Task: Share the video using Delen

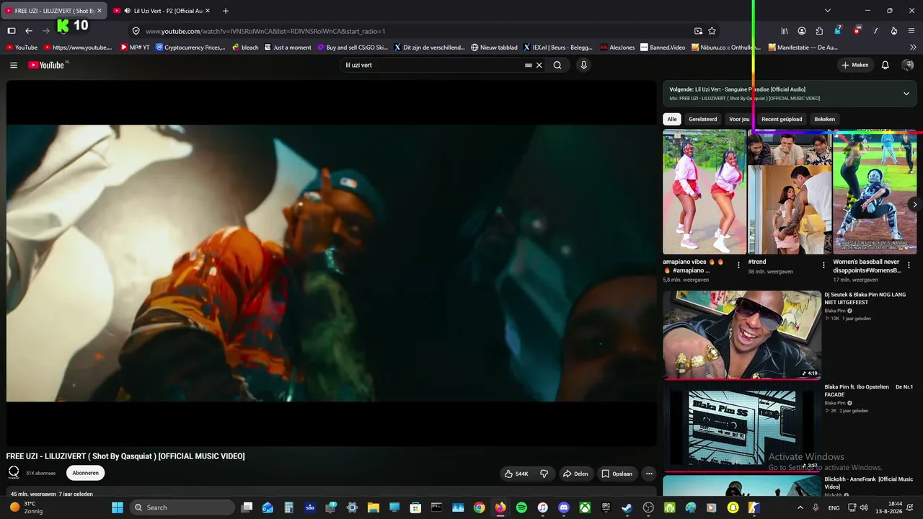Action: click(x=575, y=474)
